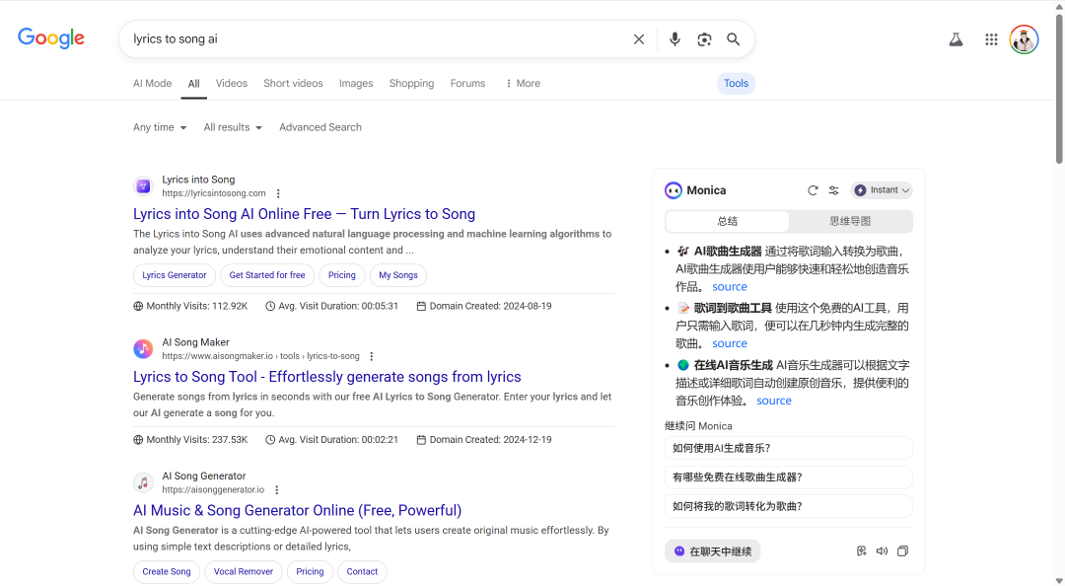Viewport: 1065px width, 586px height.
Task: Select the 总结 tab in Monica
Action: pos(728,221)
